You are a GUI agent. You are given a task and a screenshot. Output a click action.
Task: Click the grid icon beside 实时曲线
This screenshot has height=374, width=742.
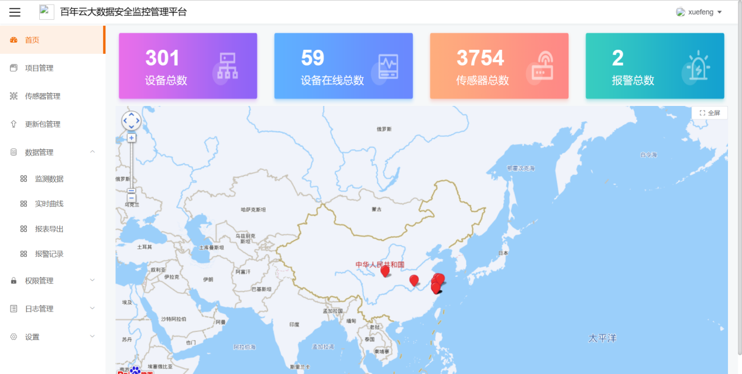(x=23, y=204)
